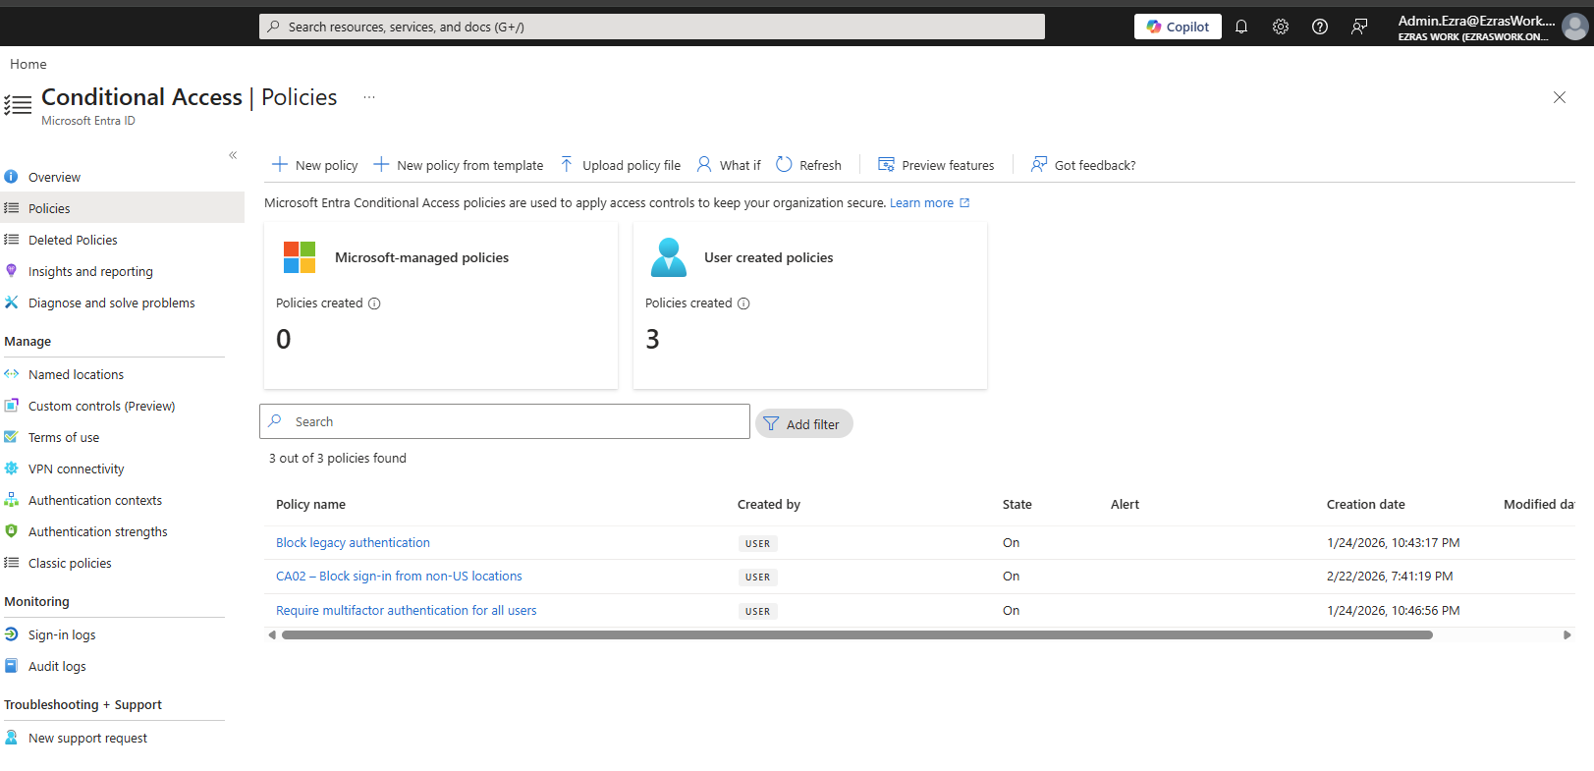Open the ellipsis more options beside Policies
The height and width of the screenshot is (771, 1594).
369,97
